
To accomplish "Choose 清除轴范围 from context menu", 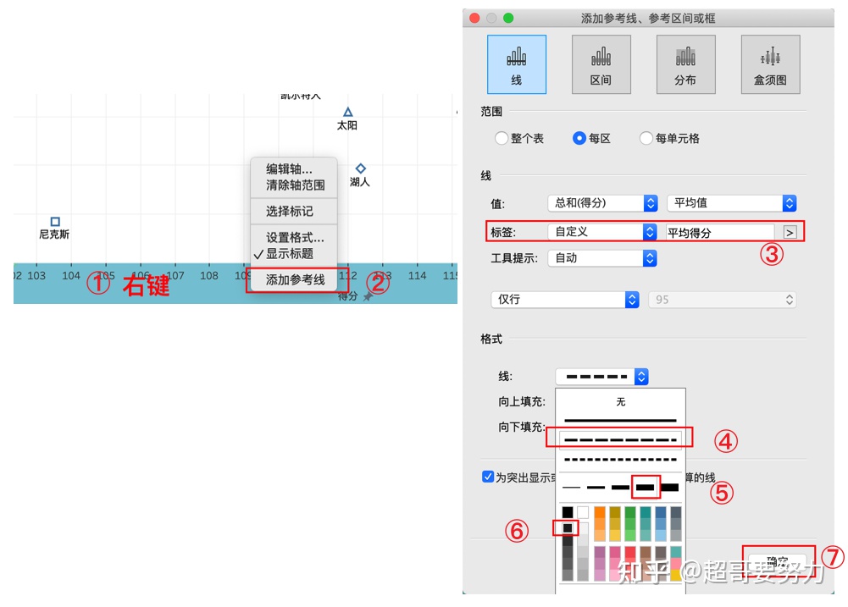I will coord(296,185).
